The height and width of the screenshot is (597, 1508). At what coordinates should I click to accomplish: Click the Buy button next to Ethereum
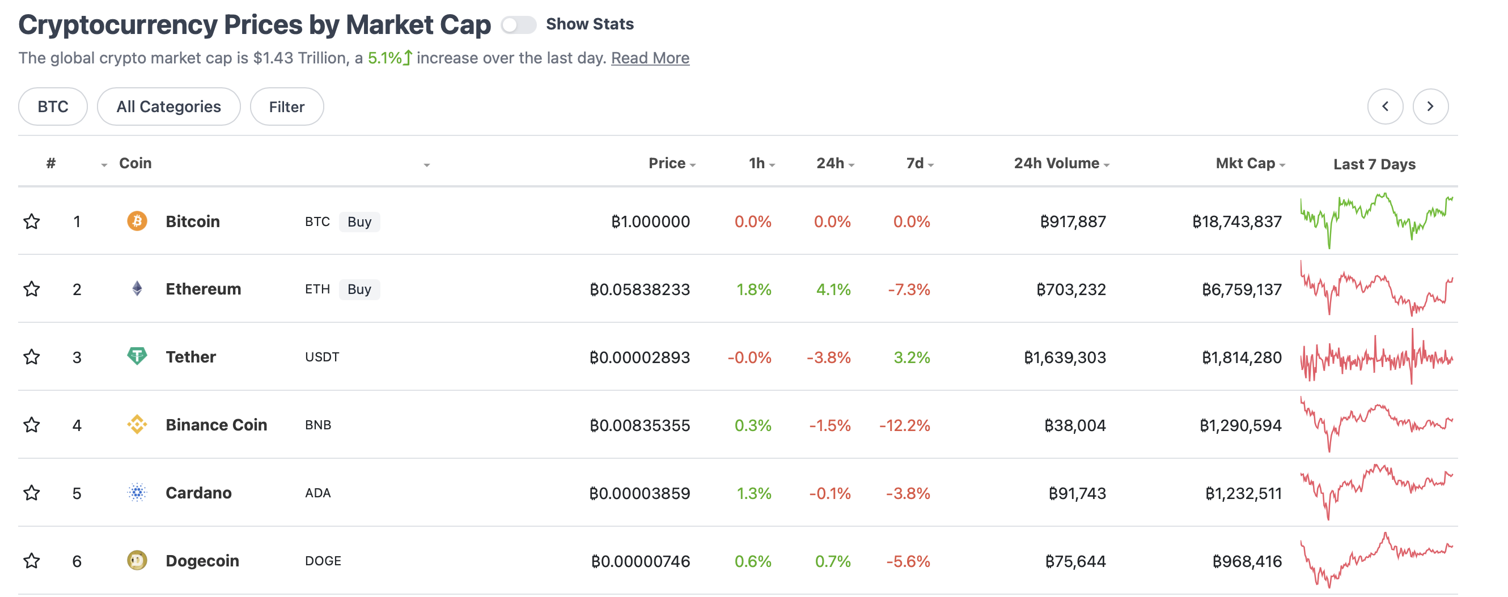click(359, 289)
